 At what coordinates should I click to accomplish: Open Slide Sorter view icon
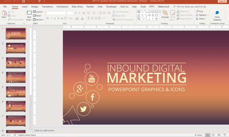point(213,135)
